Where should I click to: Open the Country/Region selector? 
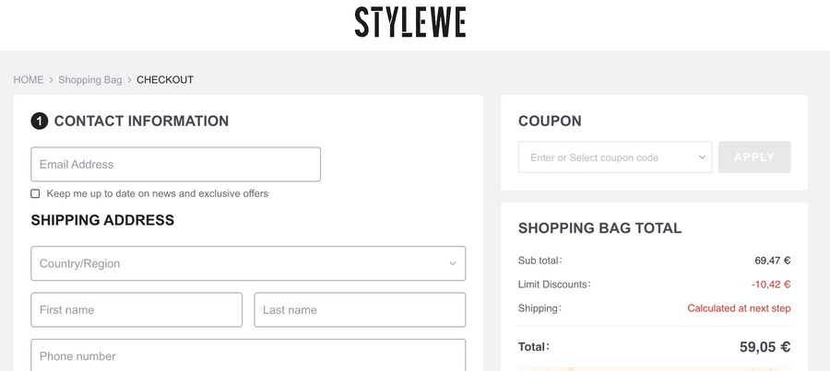(x=247, y=263)
